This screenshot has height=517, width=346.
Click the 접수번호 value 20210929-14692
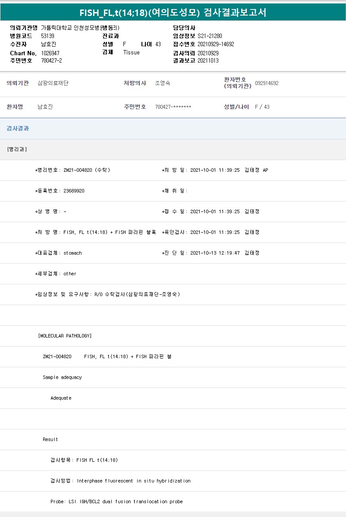pos(216,44)
